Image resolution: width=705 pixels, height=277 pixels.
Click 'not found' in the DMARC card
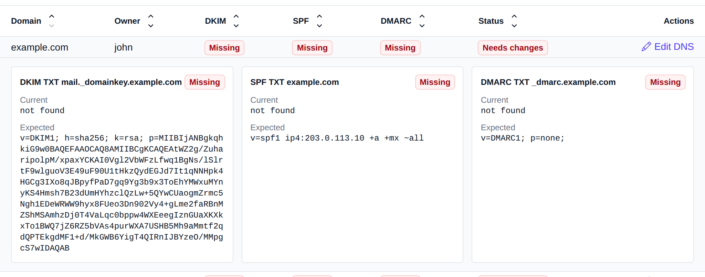[x=503, y=111]
